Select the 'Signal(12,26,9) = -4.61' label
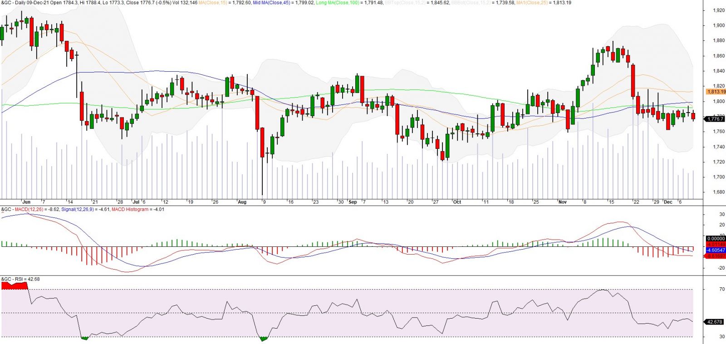 click(x=85, y=210)
